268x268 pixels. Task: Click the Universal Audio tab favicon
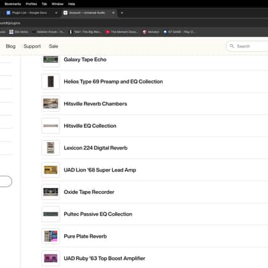(x=66, y=13)
